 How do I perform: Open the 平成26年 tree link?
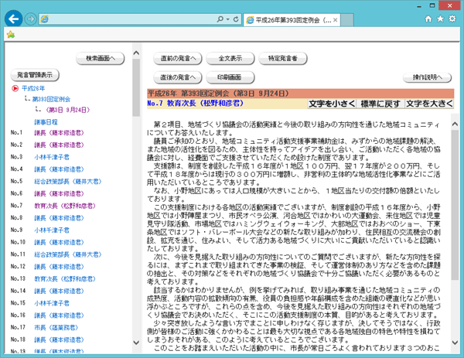point(33,88)
